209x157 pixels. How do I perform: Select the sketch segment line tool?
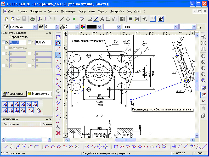point(58,55)
